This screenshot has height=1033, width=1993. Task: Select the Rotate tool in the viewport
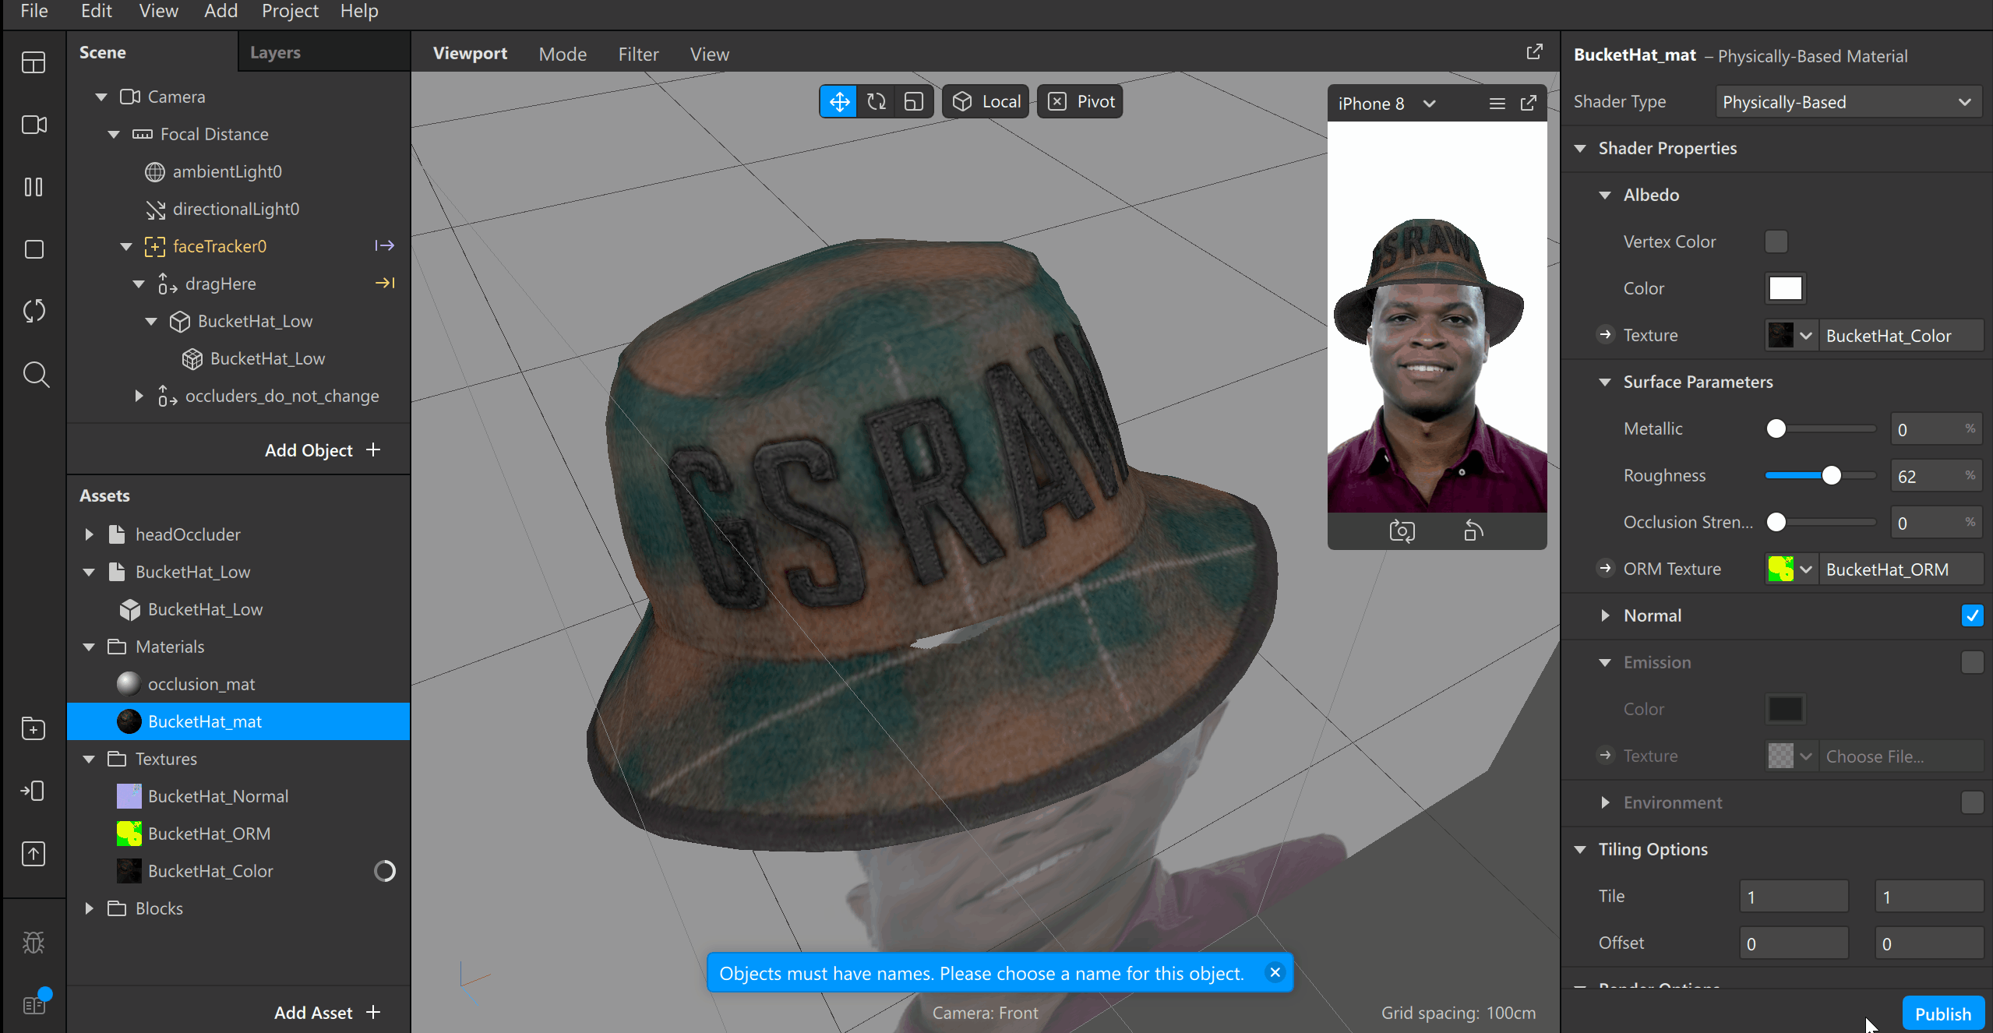(876, 100)
